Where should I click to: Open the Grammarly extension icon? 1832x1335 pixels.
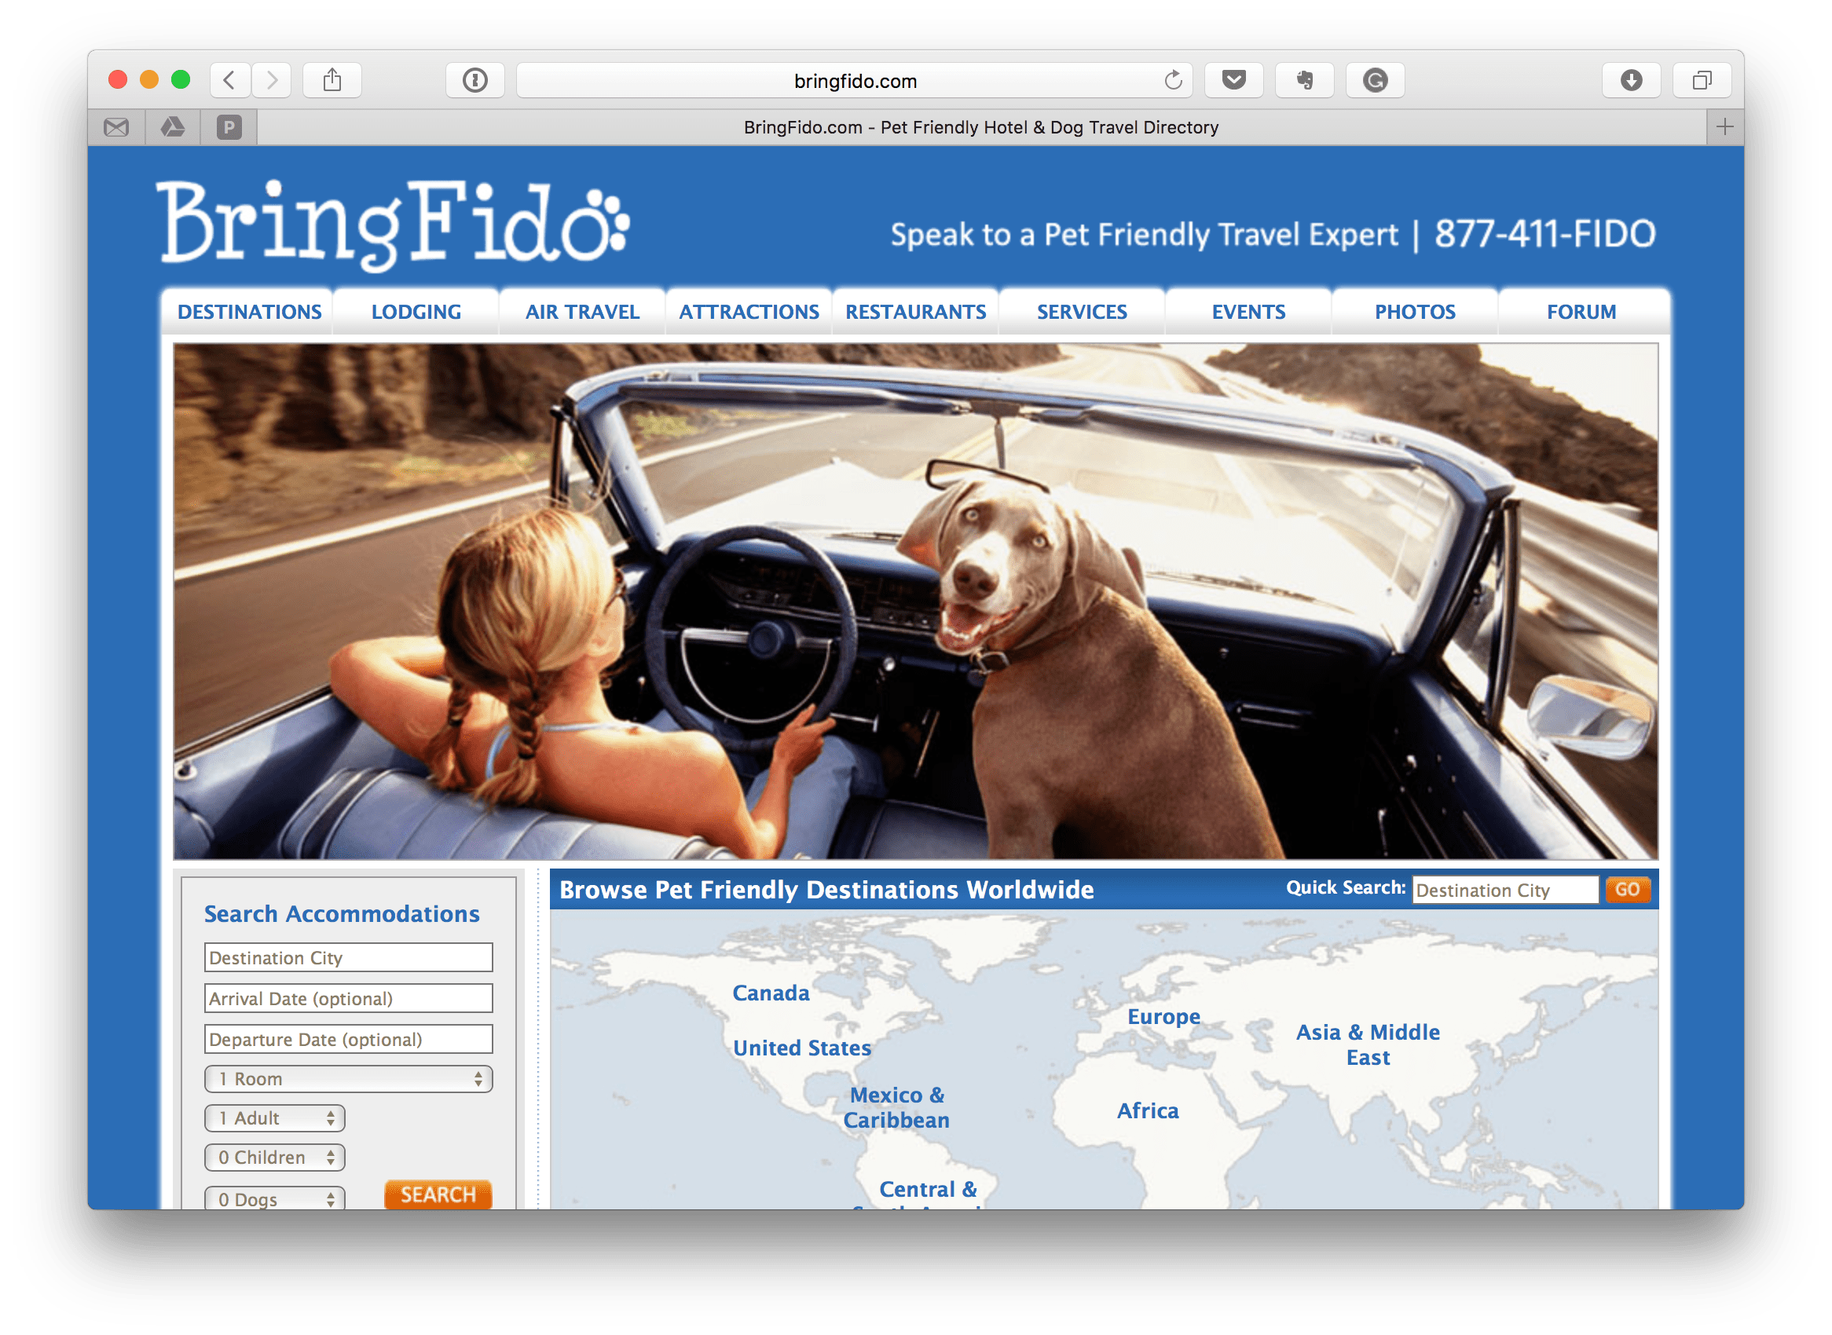(x=1376, y=80)
